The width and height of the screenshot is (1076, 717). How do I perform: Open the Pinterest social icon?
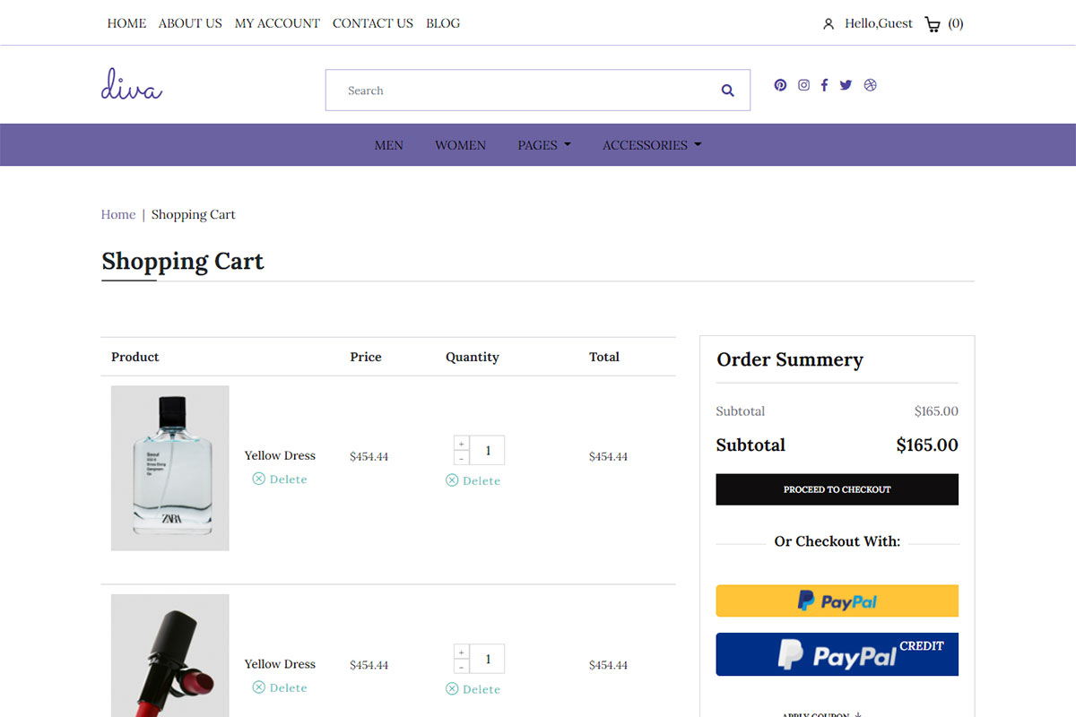[780, 85]
